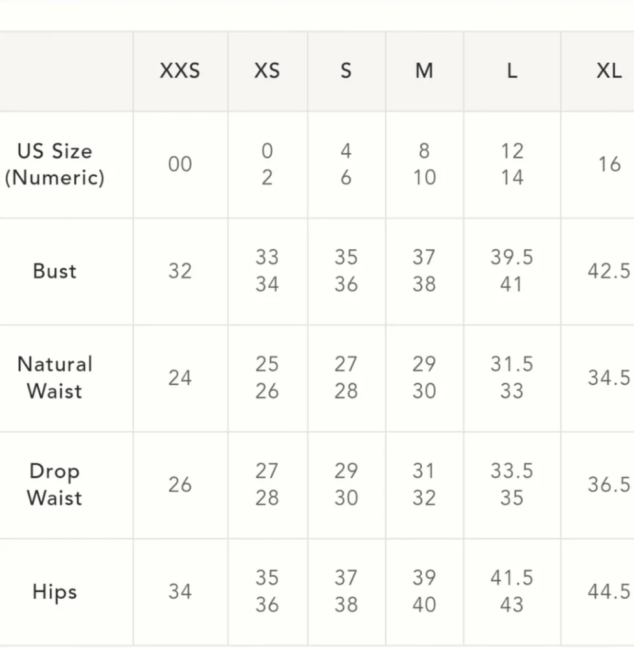Select the XXS column header
Screen dimensions: 634x648
click(x=180, y=71)
